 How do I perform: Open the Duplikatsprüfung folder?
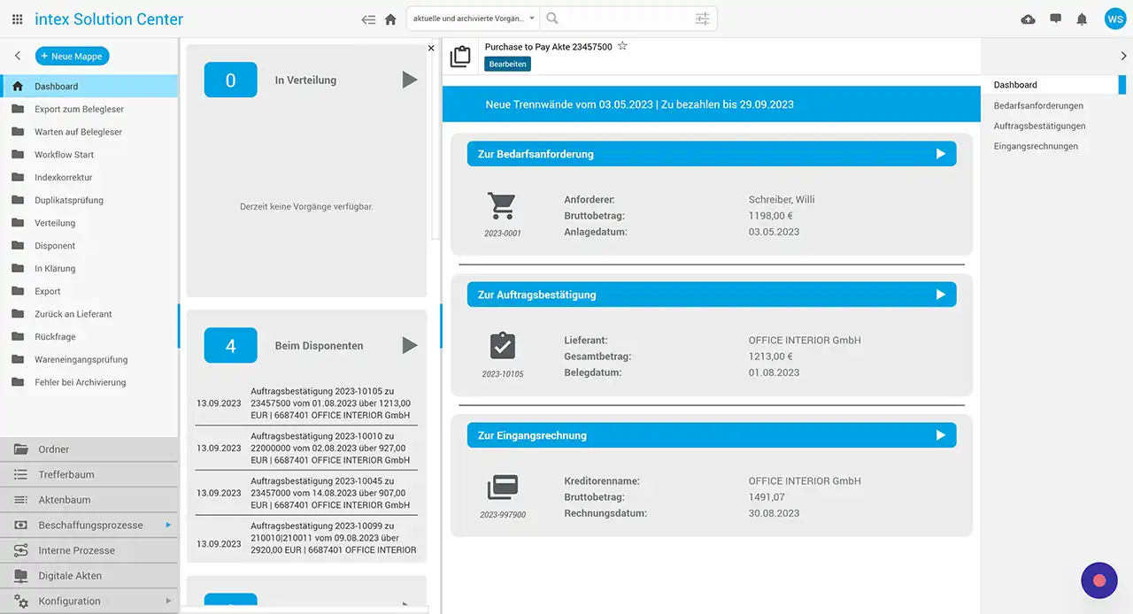[x=69, y=200]
